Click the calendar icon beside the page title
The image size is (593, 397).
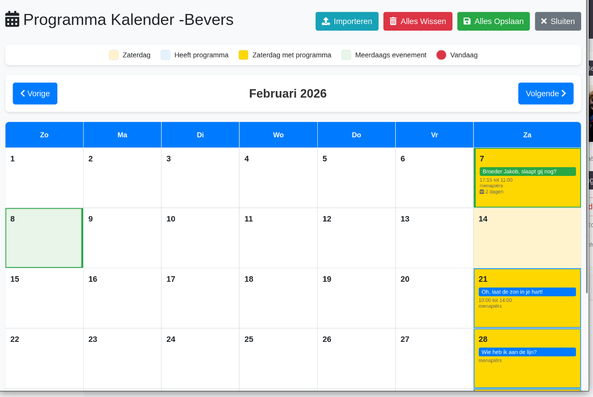pos(12,19)
